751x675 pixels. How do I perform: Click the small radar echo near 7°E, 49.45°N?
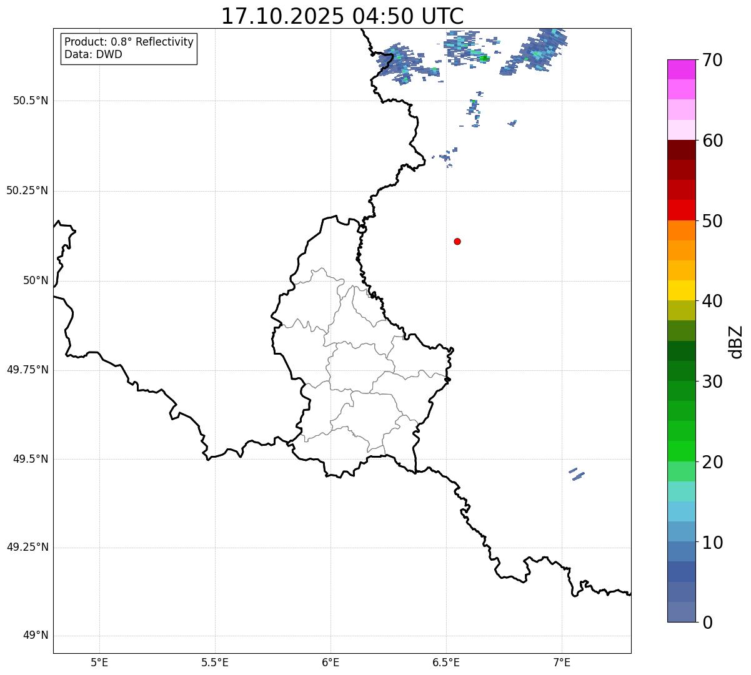tap(577, 474)
